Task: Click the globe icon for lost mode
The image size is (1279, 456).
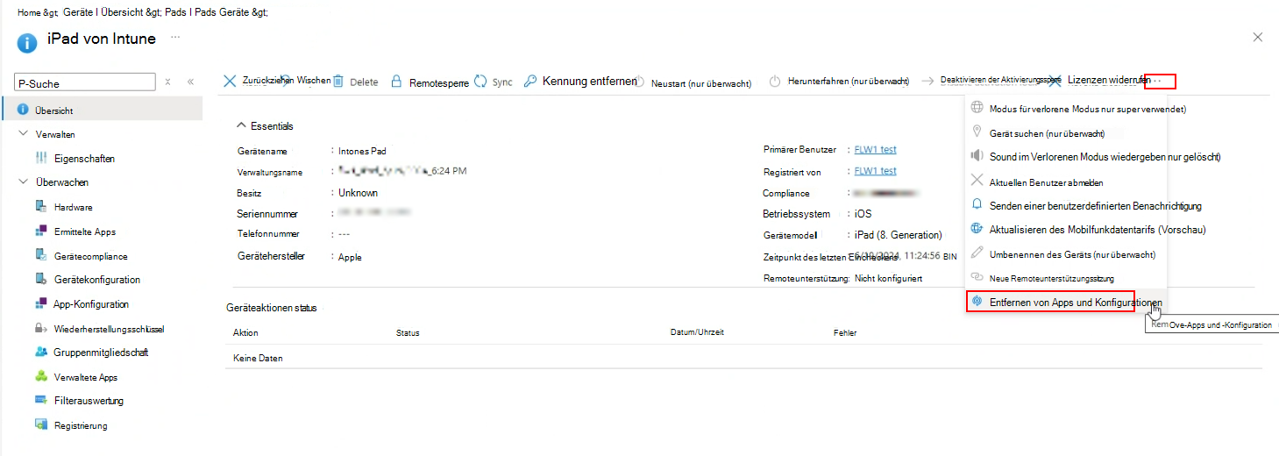Action: click(977, 108)
